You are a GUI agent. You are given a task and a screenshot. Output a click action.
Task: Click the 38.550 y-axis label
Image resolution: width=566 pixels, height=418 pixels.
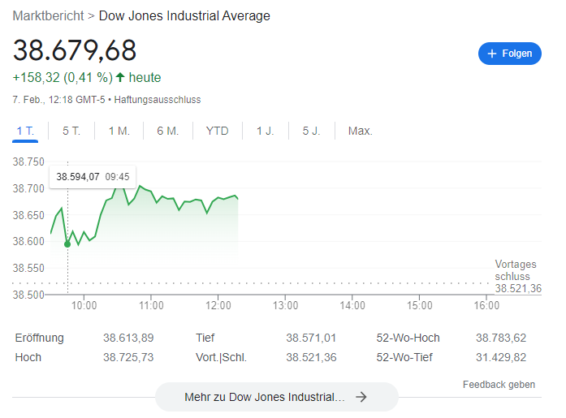click(28, 268)
